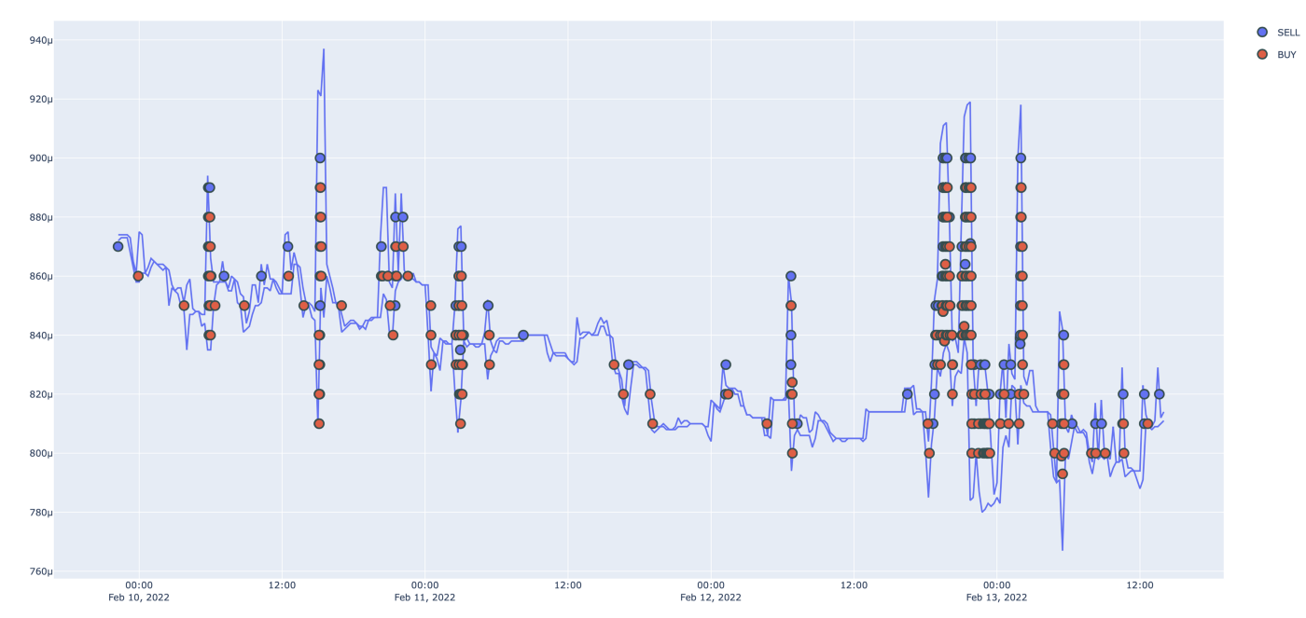Click the blue SELL legend marker icon
Image resolution: width=1306 pixels, height=618 pixels.
(1263, 33)
